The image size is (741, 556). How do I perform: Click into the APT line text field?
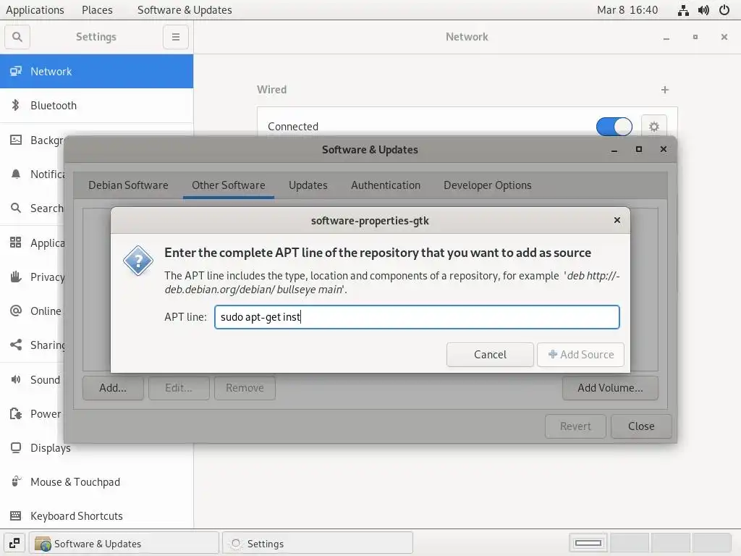click(417, 317)
